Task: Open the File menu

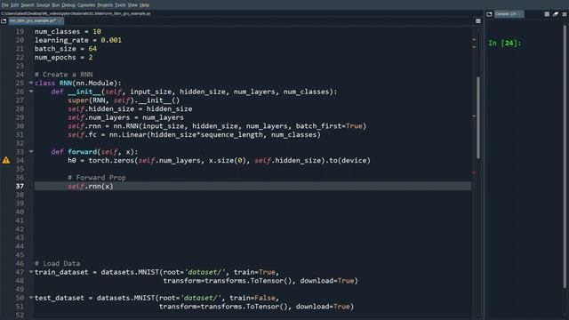Action: (x=4, y=5)
